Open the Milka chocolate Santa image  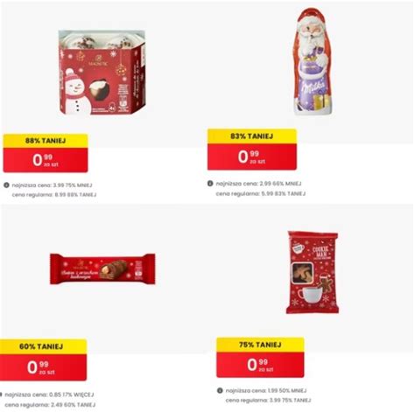[x=313, y=61]
